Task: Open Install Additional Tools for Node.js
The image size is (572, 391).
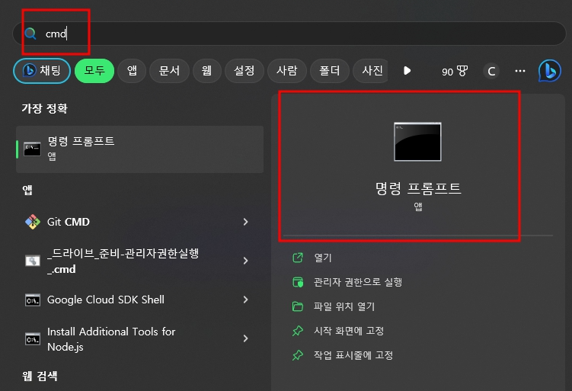Action: 139,339
